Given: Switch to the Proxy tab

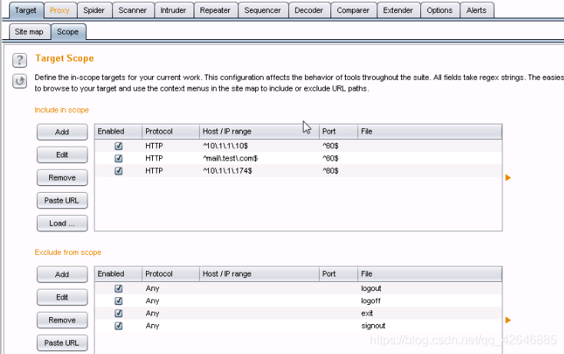Looking at the screenshot, I should (59, 10).
